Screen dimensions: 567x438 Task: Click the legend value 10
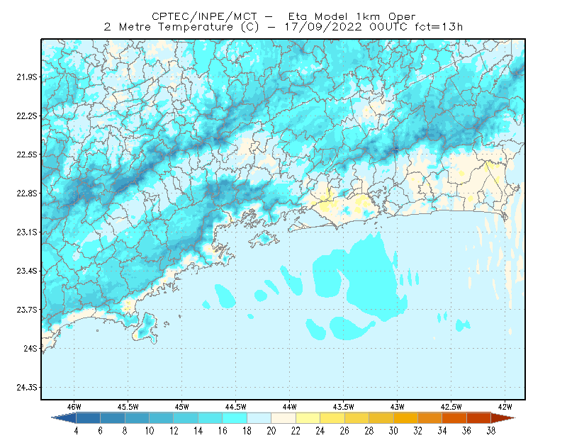(150, 431)
